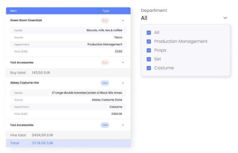The width and height of the screenshot is (238, 153).
Task: Click the Costume department value in table
Action: coord(116,107)
